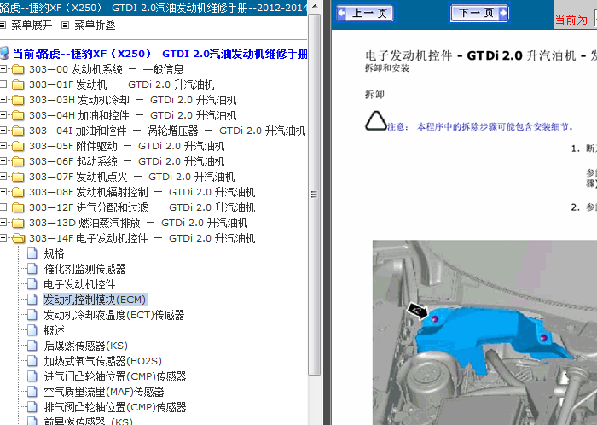Click left panel scrollbar up arrow
Screen dimensions: 597x425
pyautogui.click(x=315, y=7)
